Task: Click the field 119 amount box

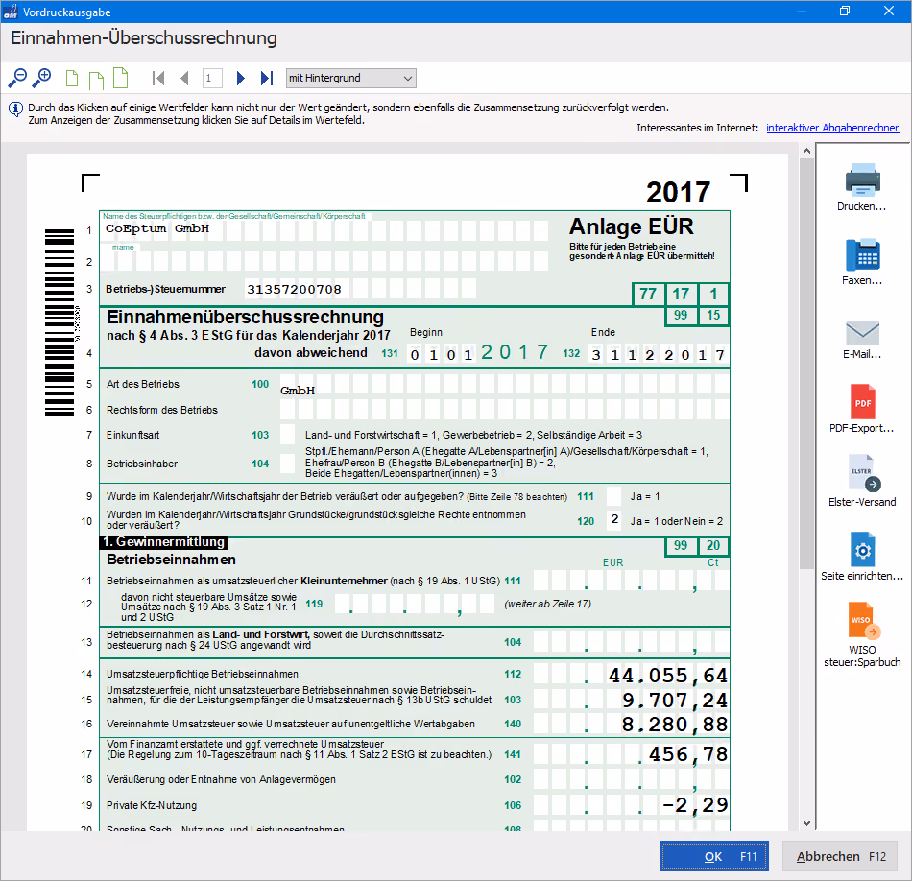Action: tap(415, 604)
